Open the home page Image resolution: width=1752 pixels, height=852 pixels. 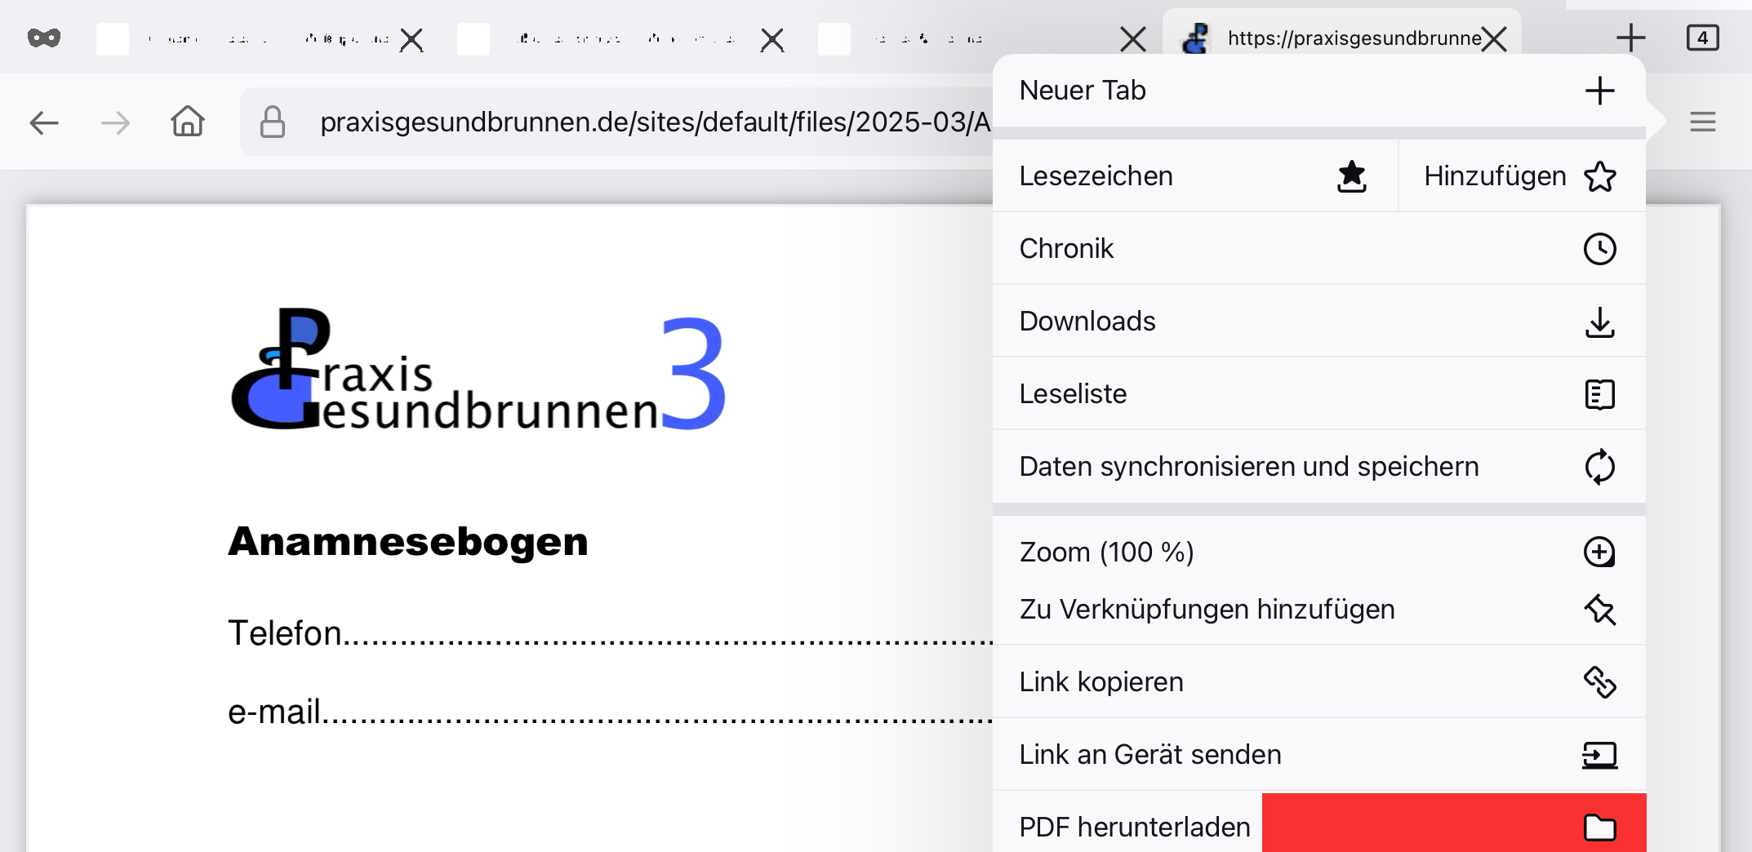pyautogui.click(x=187, y=122)
